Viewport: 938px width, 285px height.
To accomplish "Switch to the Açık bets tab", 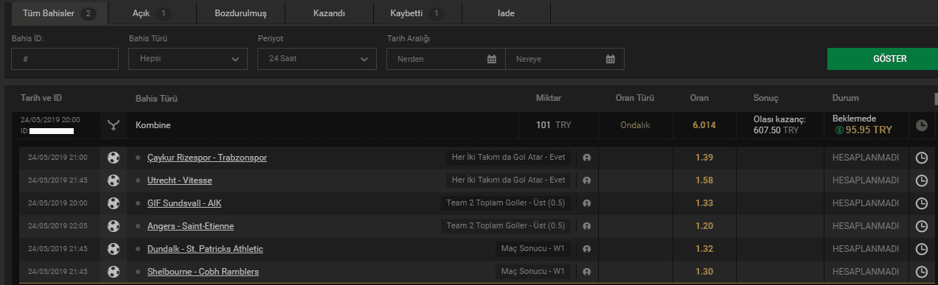I will tap(152, 13).
